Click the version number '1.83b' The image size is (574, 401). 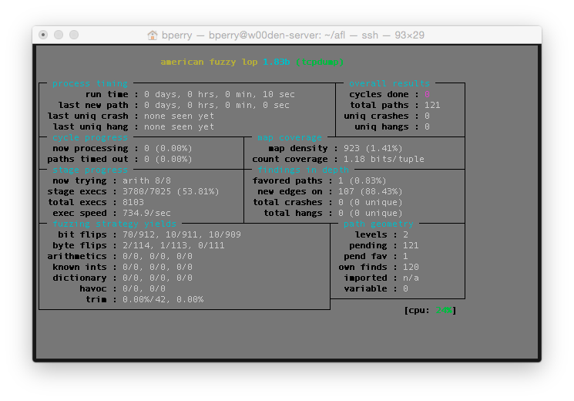pyautogui.click(x=277, y=62)
